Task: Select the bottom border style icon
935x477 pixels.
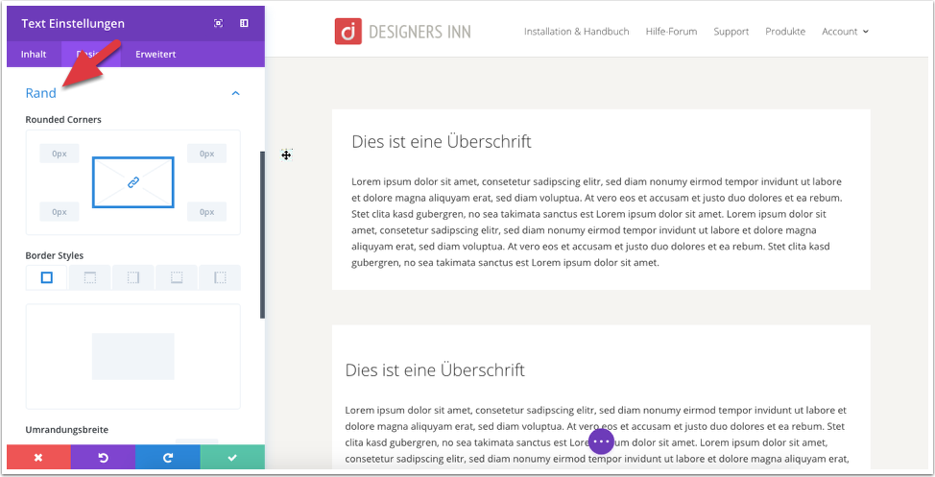Action: (177, 277)
